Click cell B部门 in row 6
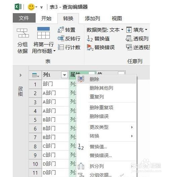This screenshot has width=171, height=177. pos(55,128)
